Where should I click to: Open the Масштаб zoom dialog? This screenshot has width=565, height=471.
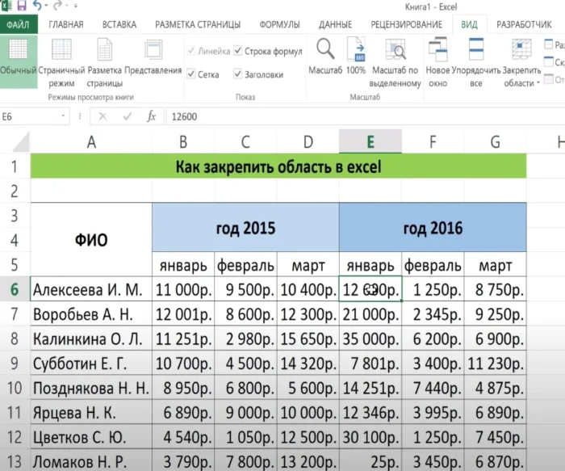pos(325,53)
